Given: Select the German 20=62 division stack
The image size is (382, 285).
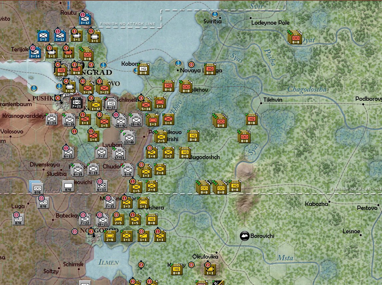Looking at the screenshot, I should 136,120.
